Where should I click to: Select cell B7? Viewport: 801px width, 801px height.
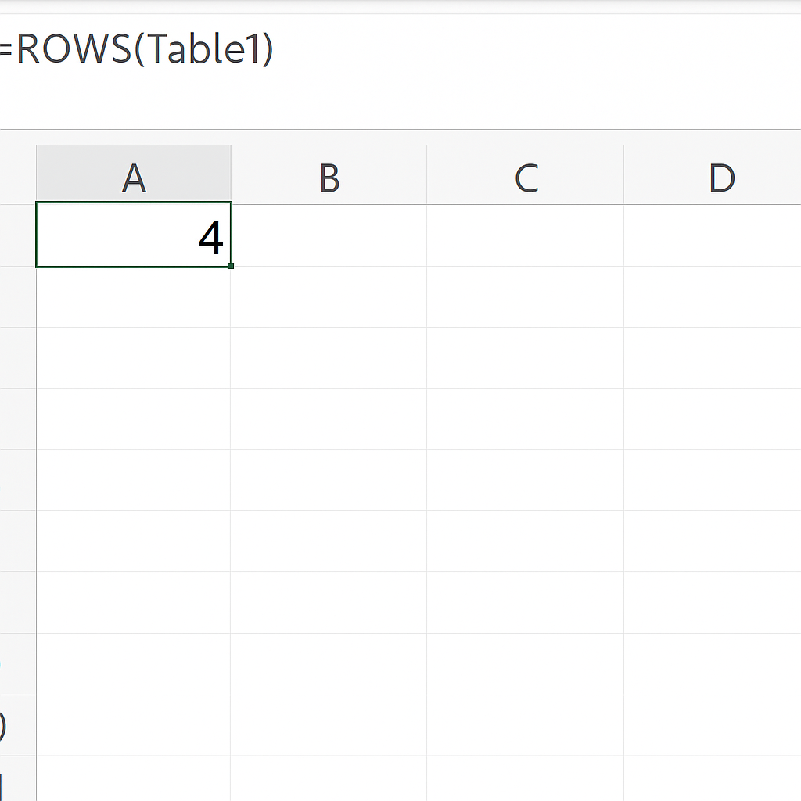329,602
